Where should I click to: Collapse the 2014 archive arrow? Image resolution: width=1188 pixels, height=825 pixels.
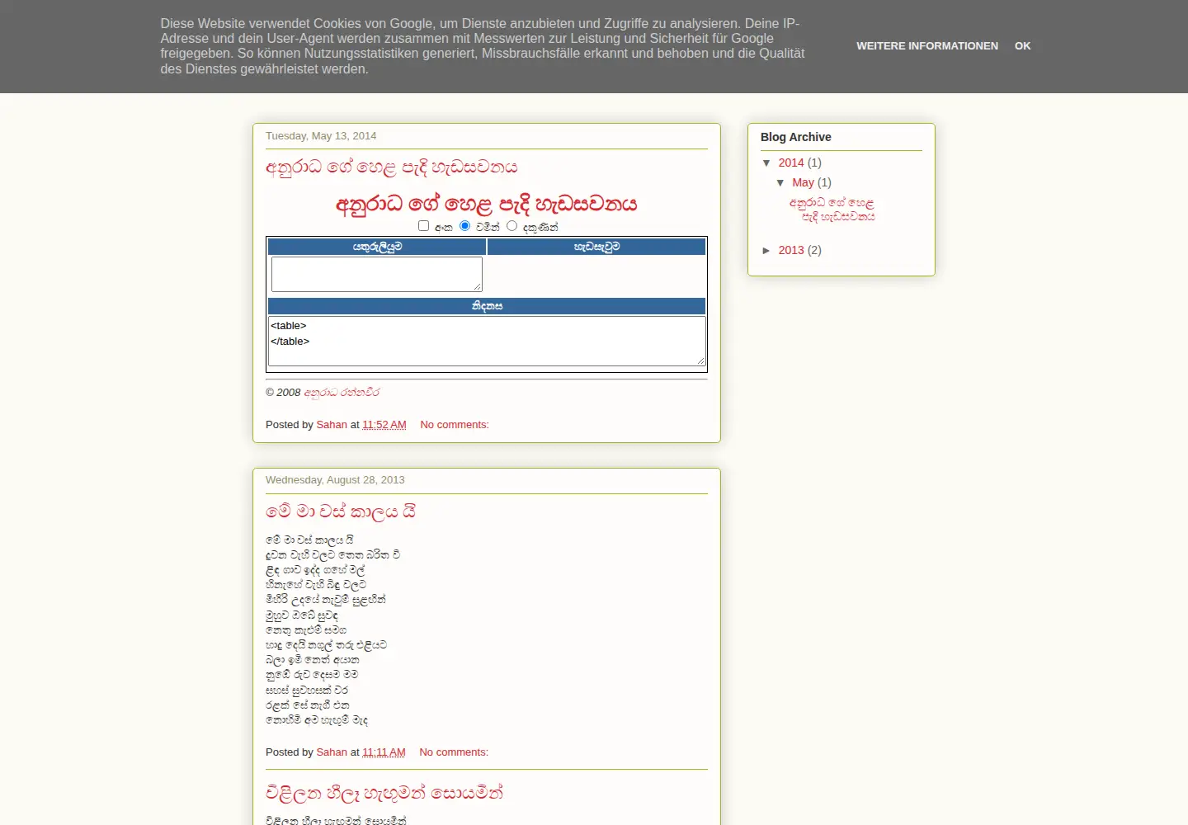pos(767,163)
